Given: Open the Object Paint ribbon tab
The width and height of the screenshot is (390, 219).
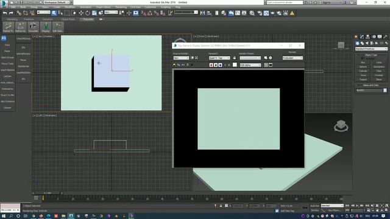Looking at the screenshot, I should (68, 19).
